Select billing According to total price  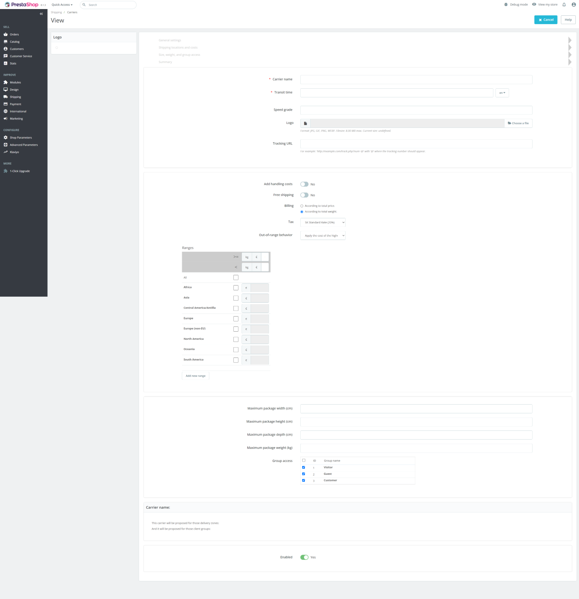tap(302, 206)
